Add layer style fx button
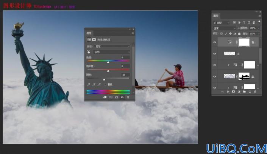Viewport: 267px width, 154px height. click(228, 92)
